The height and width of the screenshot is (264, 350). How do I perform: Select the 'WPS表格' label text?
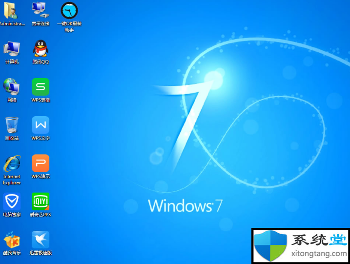41,100
